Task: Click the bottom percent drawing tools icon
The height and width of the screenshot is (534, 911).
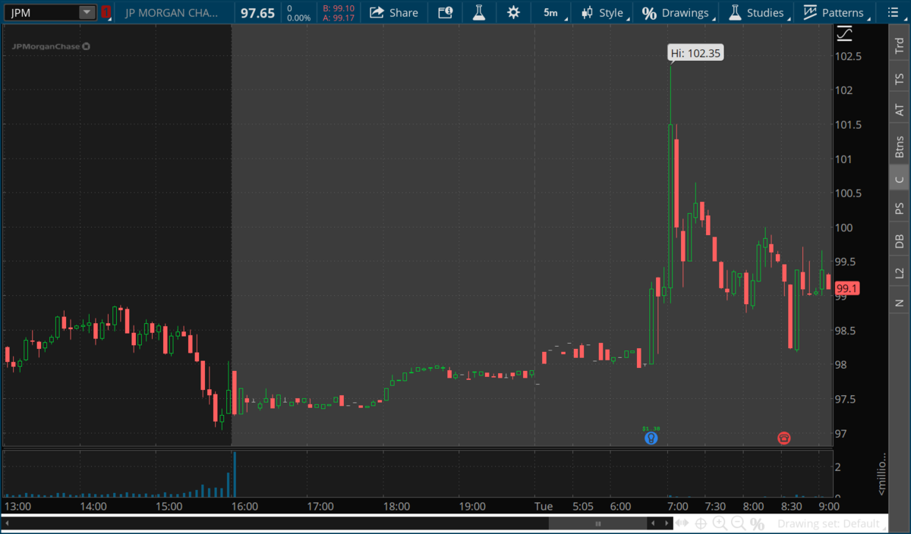Action: tap(757, 524)
